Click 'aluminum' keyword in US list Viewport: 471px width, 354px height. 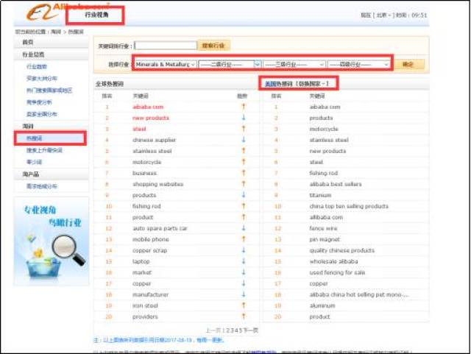click(322, 305)
